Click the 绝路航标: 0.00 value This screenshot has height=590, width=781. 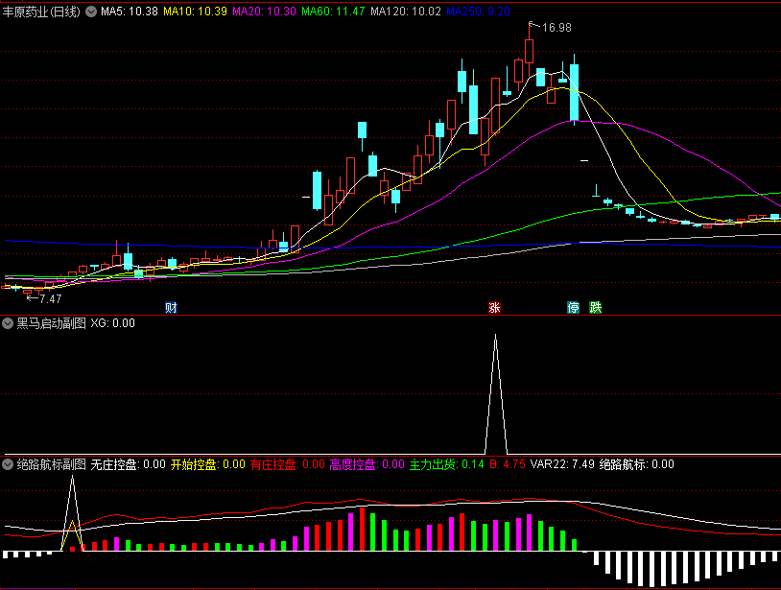(x=637, y=464)
